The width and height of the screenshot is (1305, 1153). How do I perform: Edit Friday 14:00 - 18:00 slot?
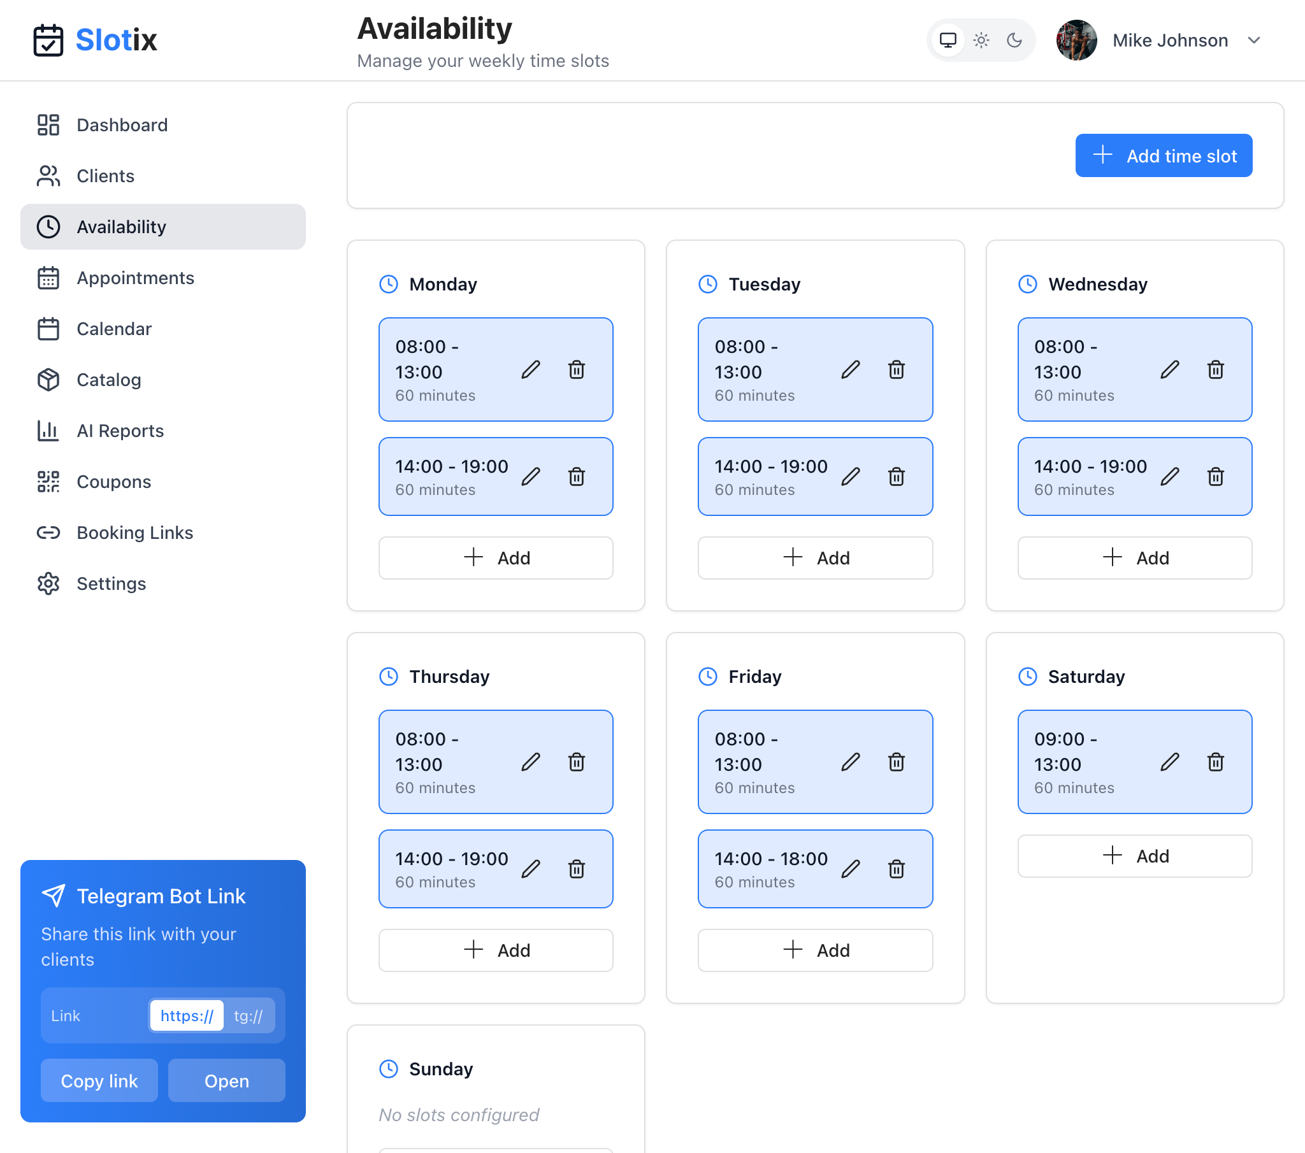point(850,868)
